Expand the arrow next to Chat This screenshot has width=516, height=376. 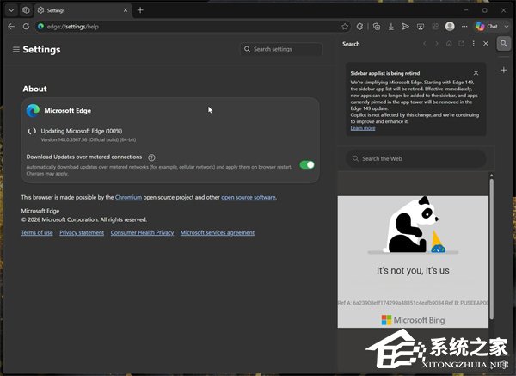coord(507,27)
